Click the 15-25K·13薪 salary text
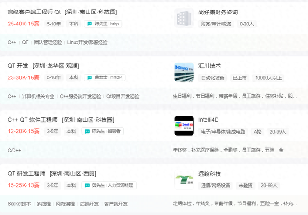Screen dimensions: 308x215 [24, 185]
